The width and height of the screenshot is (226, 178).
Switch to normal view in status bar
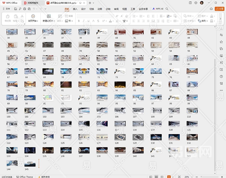coord(151,177)
